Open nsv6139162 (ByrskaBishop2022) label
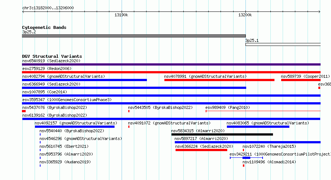The image size is (331, 180). point(55,115)
